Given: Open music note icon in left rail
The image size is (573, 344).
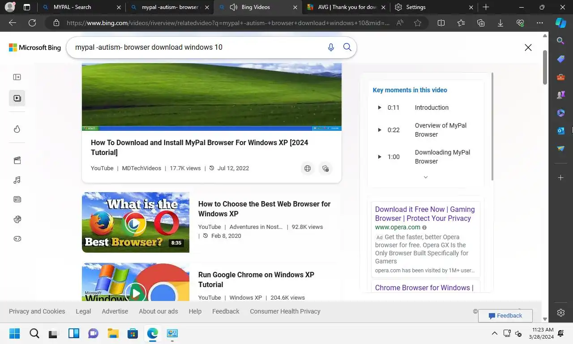Looking at the screenshot, I should click(x=17, y=180).
